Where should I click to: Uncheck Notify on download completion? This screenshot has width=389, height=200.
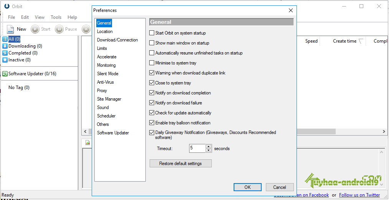tap(152, 93)
